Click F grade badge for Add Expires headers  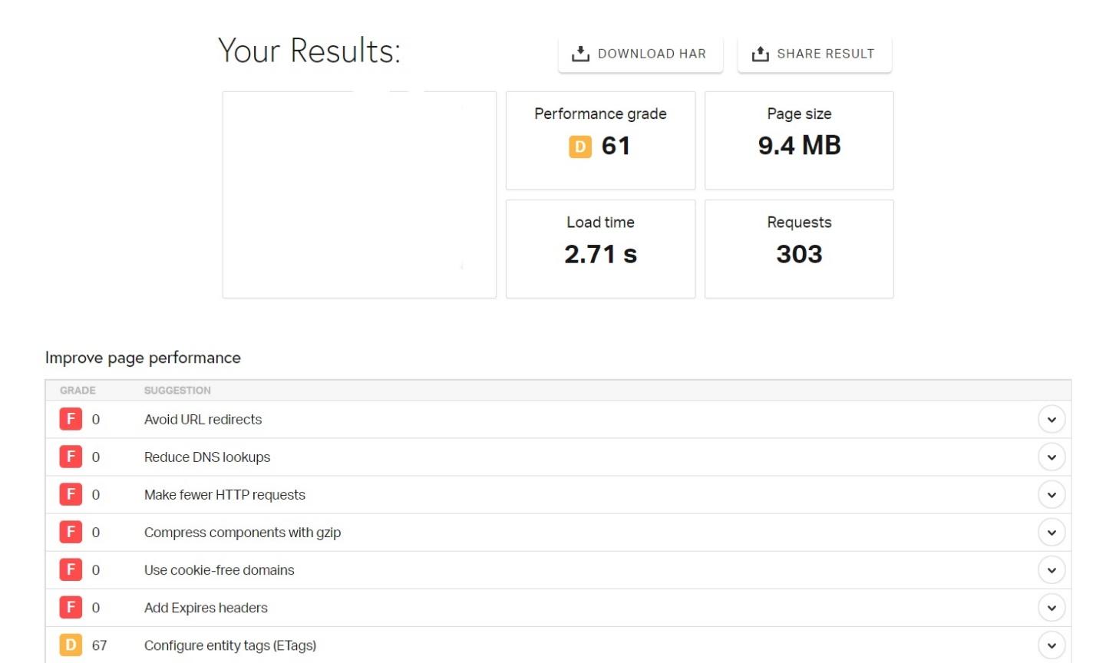point(71,608)
